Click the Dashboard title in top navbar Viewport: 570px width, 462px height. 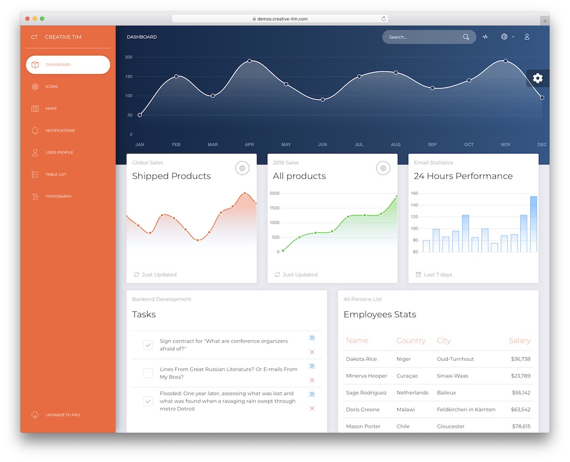coord(142,37)
